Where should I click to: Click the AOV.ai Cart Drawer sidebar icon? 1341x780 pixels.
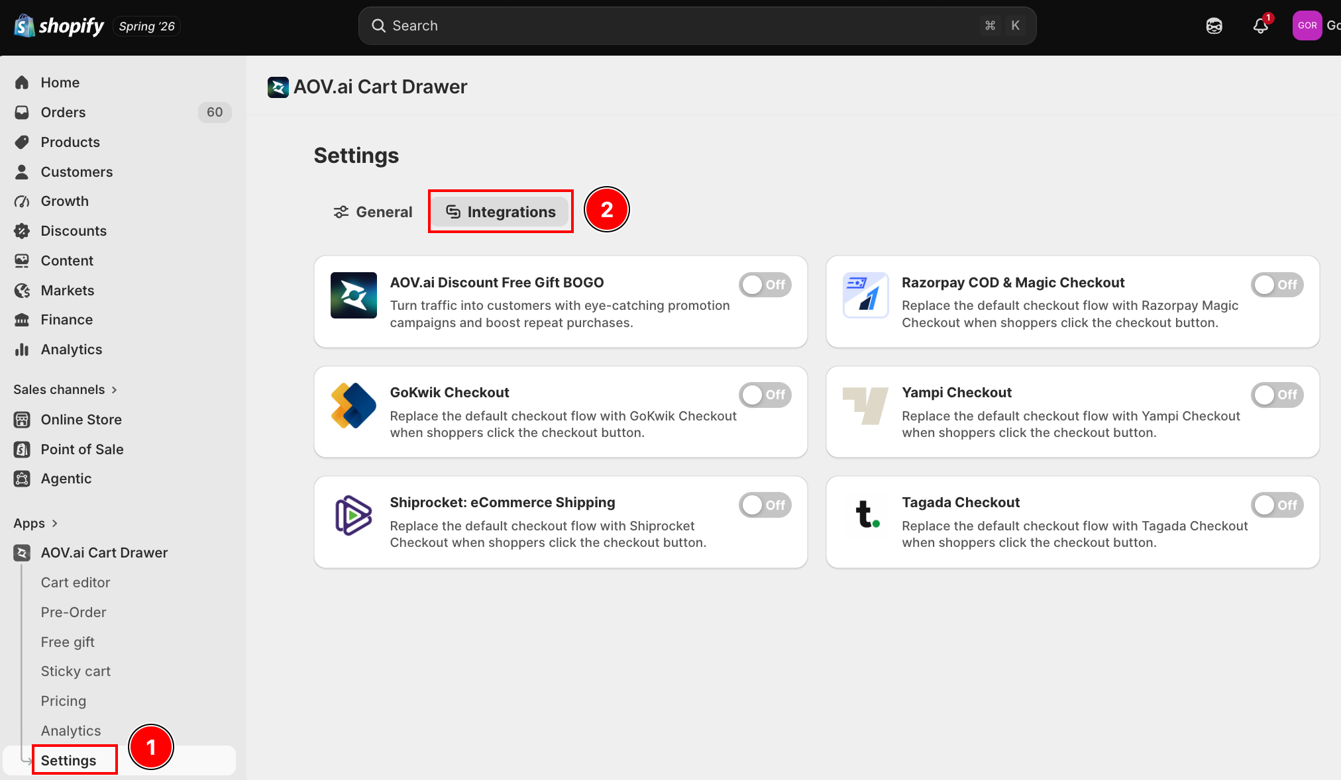(x=22, y=553)
